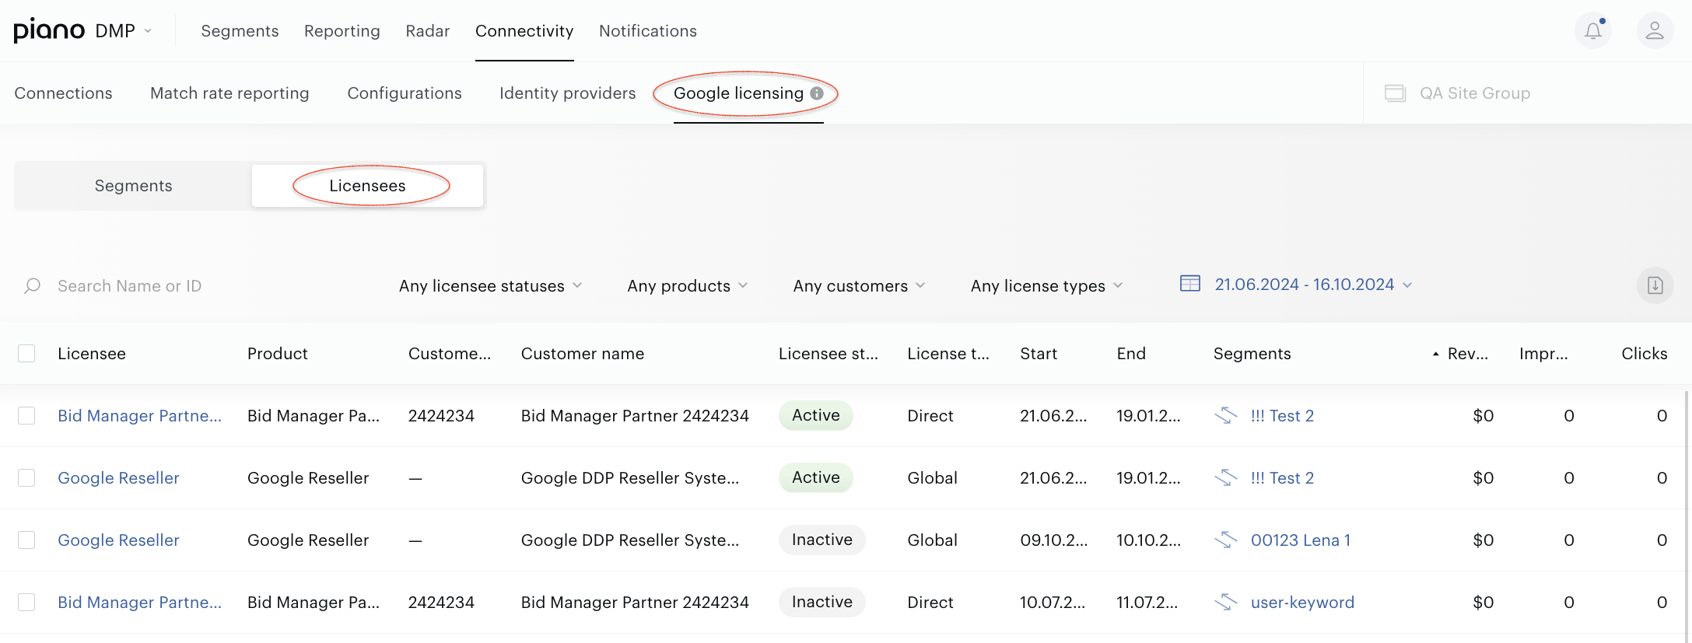Open the user-keyword segment link
Viewport: 1692px width, 643px height.
pyautogui.click(x=1302, y=603)
